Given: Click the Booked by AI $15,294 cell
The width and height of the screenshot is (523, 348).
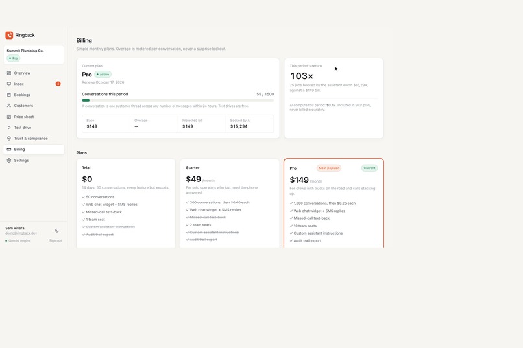Looking at the screenshot, I should click(250, 124).
